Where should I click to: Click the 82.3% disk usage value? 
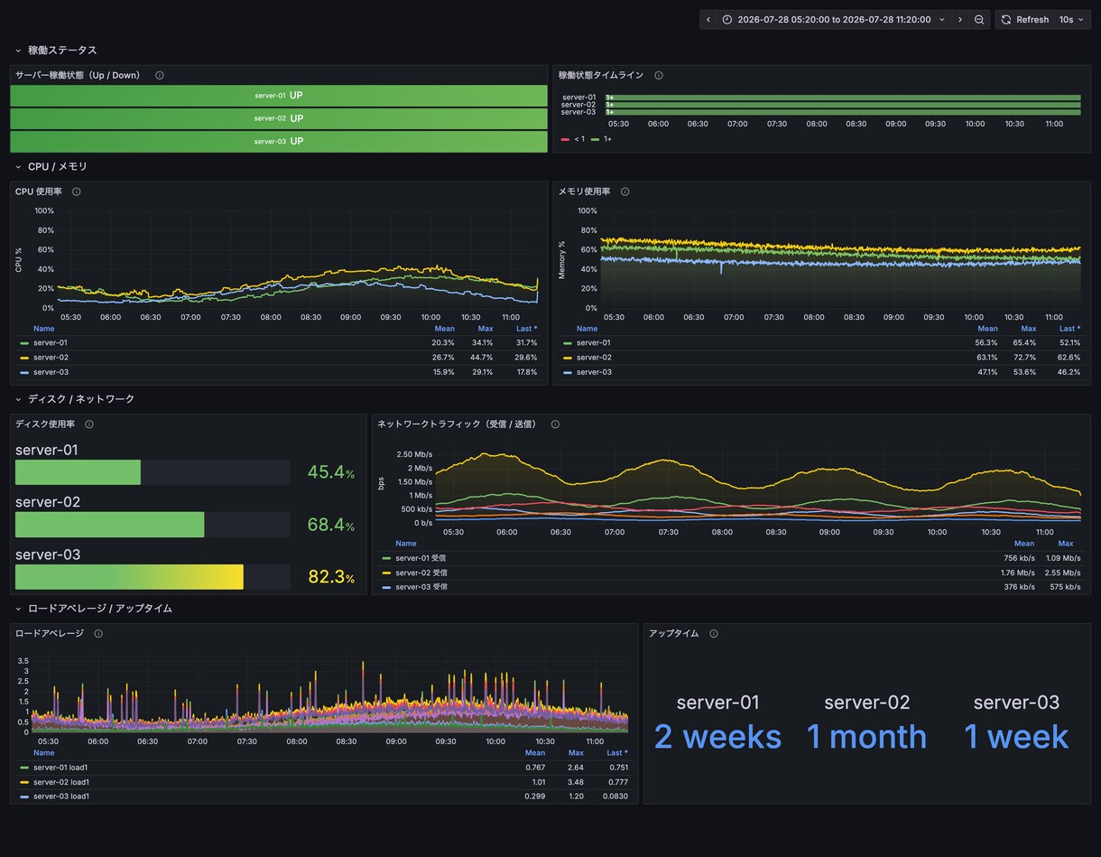(331, 577)
